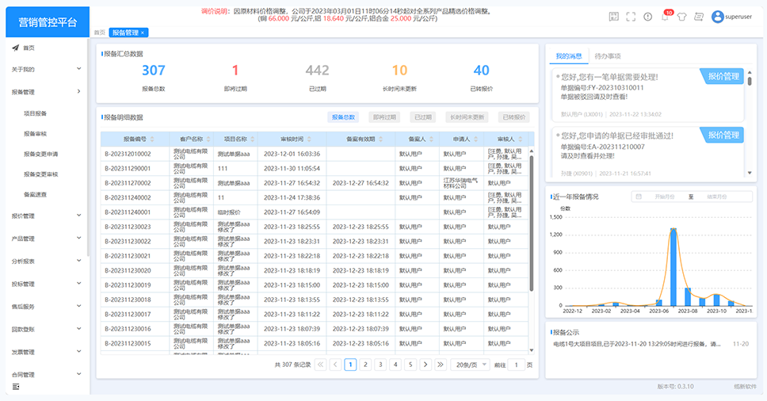This screenshot has height=401, width=767.
Task: Open 备案速查 in the sidebar
Action: (x=35, y=194)
